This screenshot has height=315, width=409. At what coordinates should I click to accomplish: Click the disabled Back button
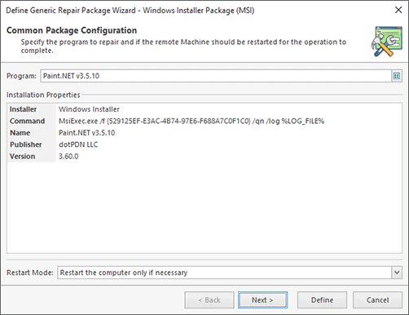(x=209, y=300)
